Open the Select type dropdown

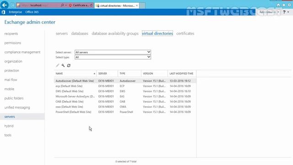[x=113, y=57]
